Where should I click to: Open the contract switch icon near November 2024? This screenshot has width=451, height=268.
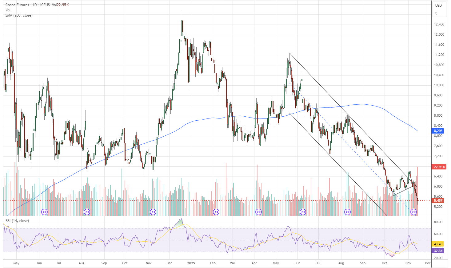click(153, 212)
